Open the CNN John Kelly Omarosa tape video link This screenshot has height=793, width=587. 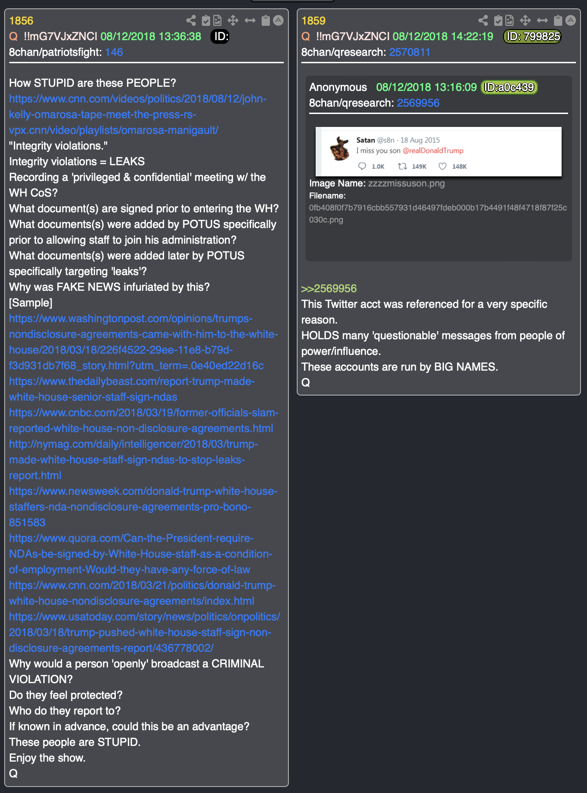tap(138, 114)
